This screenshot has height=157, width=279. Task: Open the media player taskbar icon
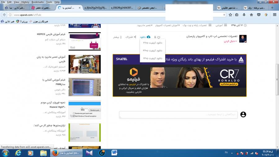pyautogui.click(x=30, y=153)
